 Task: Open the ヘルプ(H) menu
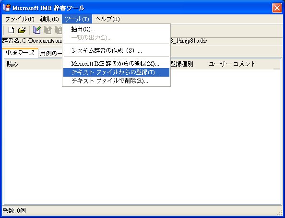tap(107, 19)
